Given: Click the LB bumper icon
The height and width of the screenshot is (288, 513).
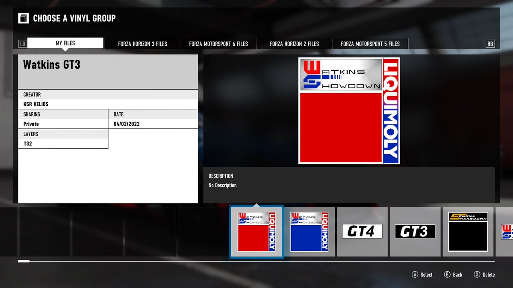Looking at the screenshot, I should [22, 44].
